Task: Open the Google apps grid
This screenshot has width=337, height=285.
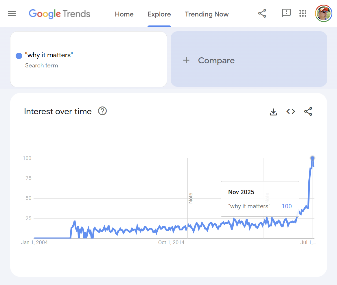Action: tap(303, 13)
